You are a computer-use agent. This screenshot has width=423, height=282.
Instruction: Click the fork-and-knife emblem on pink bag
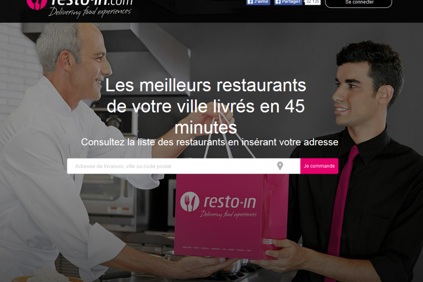point(190,201)
